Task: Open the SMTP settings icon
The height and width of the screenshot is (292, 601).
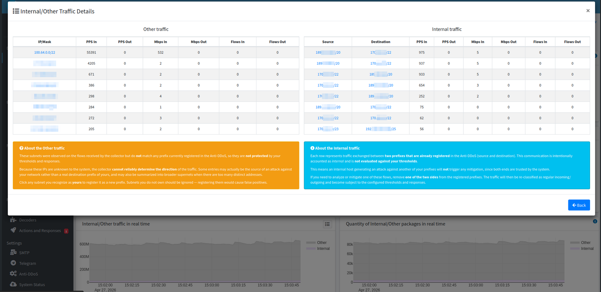Action: [x=13, y=252]
